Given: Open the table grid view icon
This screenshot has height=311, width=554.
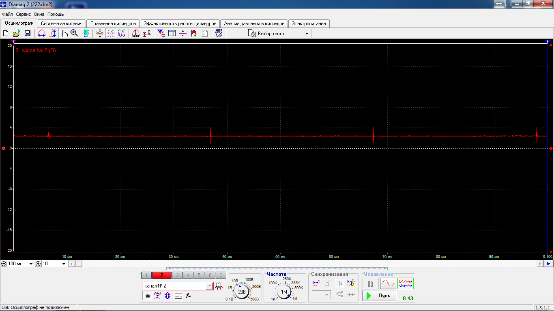Looking at the screenshot, I should tap(172, 34).
